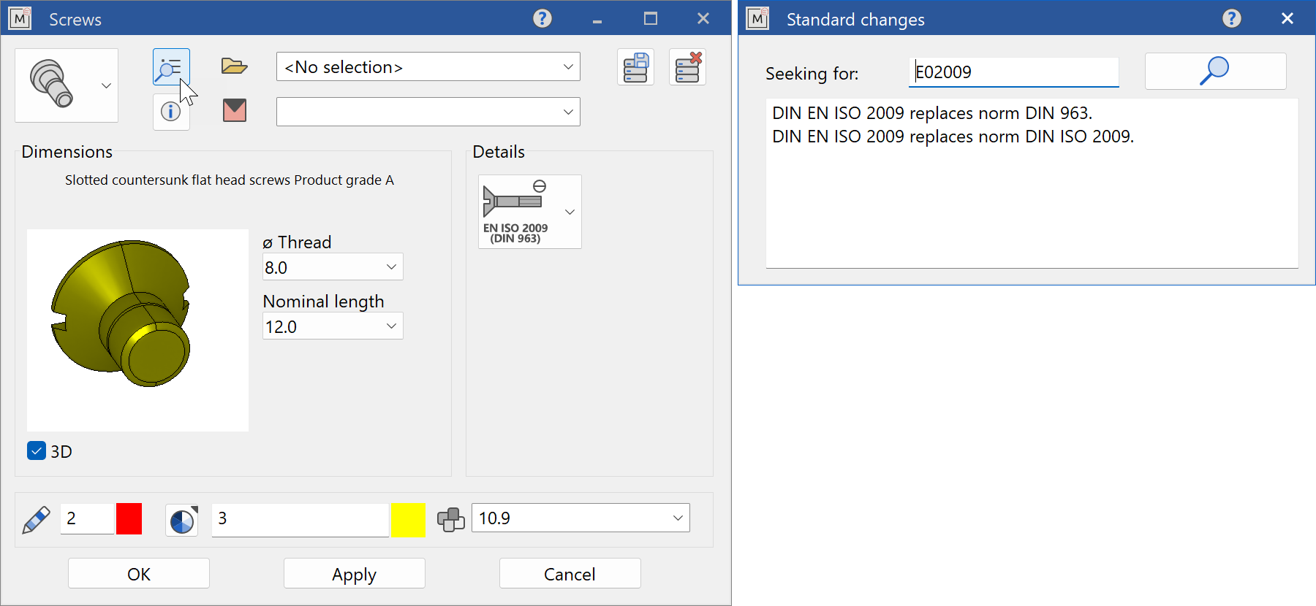
Task: Click the Screws window app logo
Action: pos(20,18)
